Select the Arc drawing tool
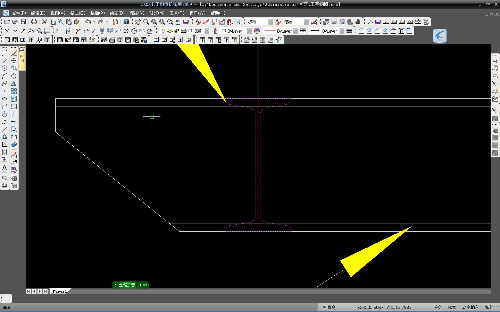Image resolution: width=500 pixels, height=312 pixels. 5,76
